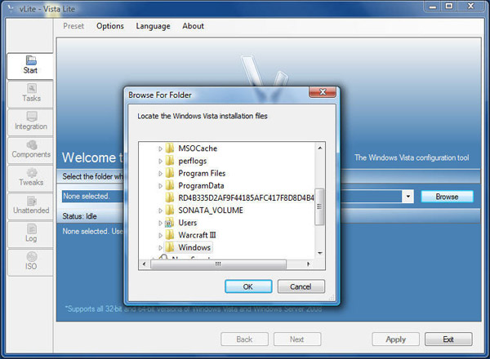Click the RD4B335D2AF9F44185 folder icon

(x=169, y=197)
